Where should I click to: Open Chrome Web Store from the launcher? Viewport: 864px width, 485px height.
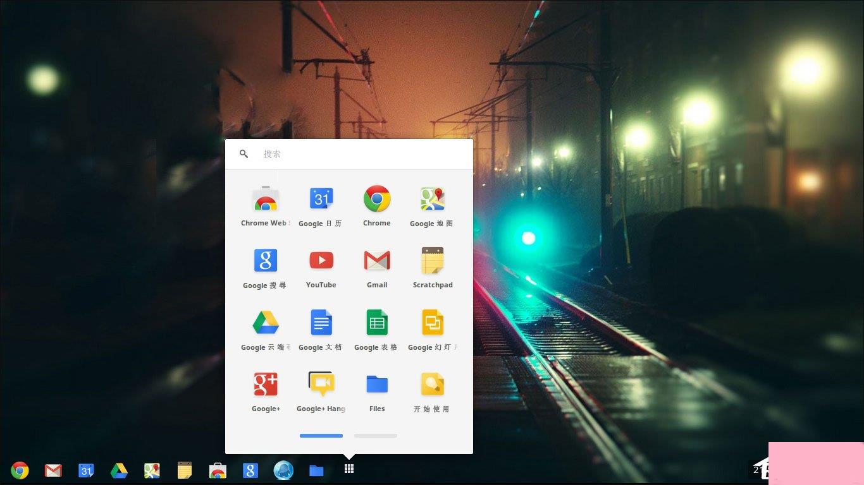266,206
